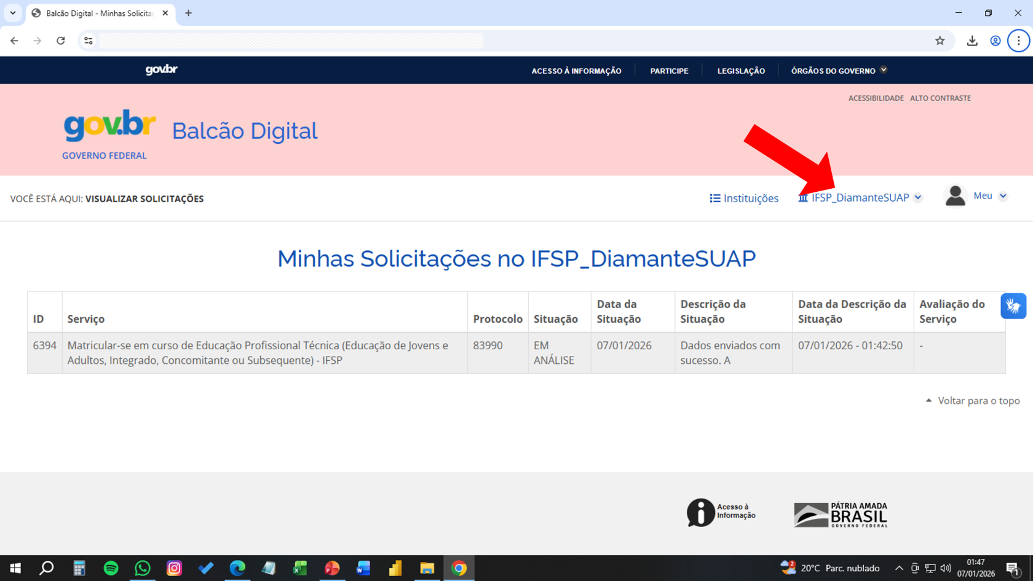
Task: Expand the Órgãos do Governo menu
Action: (x=884, y=69)
